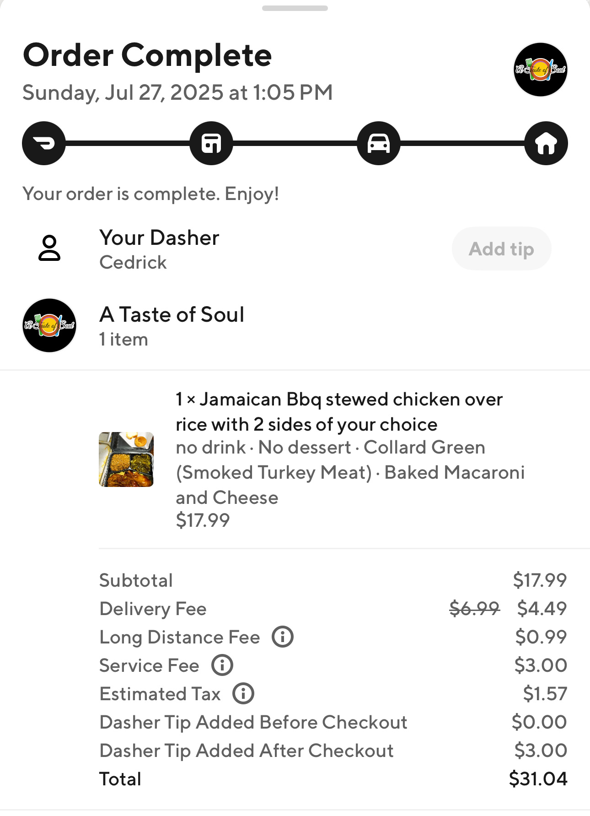Tap the discounted Delivery Fee $4.49
The width and height of the screenshot is (590, 816).
(x=542, y=608)
